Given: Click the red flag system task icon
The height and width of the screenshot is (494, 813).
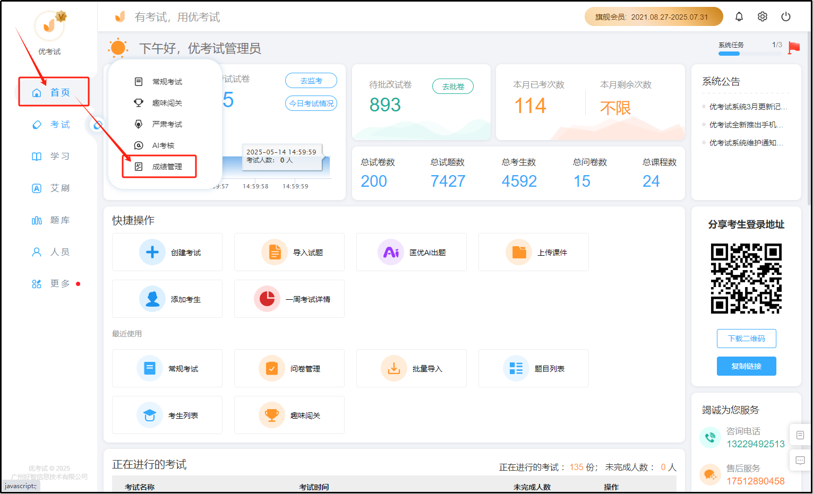Looking at the screenshot, I should click(x=794, y=48).
